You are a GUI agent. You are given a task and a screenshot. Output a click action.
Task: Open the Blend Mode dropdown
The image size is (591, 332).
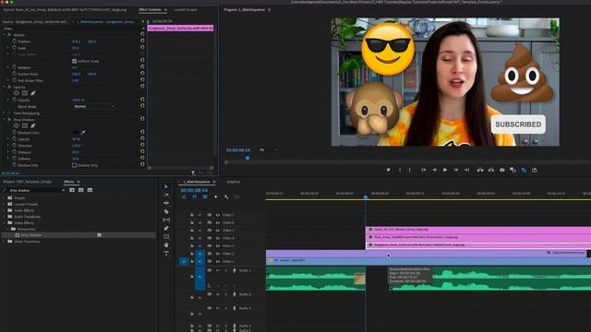93,107
